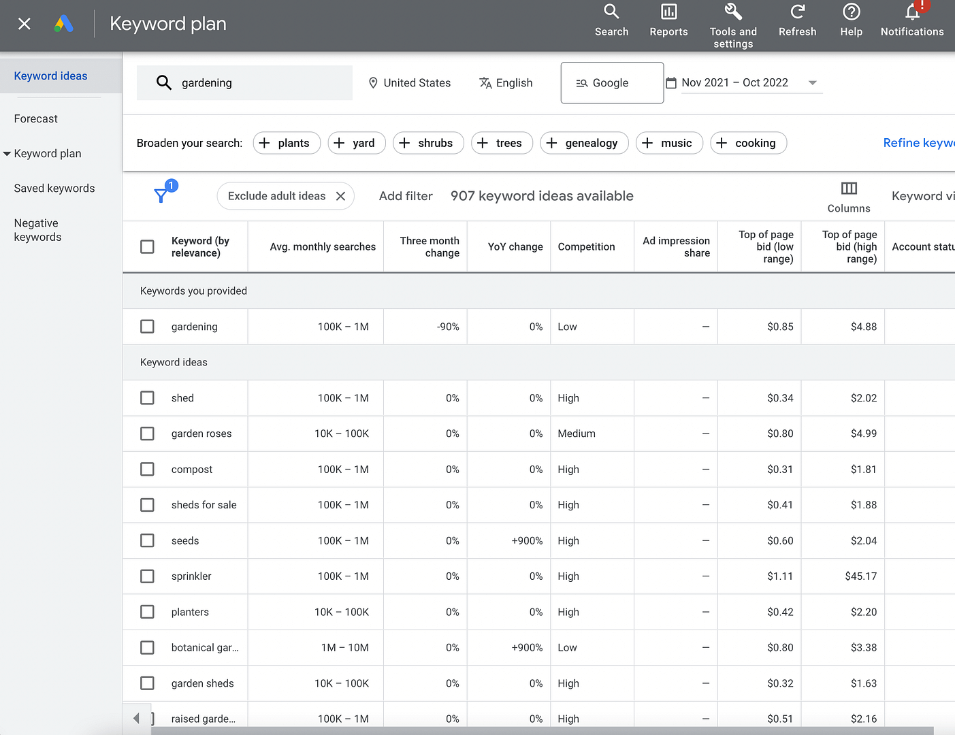Click '1M – 10M' monthly searches cell
The width and height of the screenshot is (955, 735).
tap(345, 648)
